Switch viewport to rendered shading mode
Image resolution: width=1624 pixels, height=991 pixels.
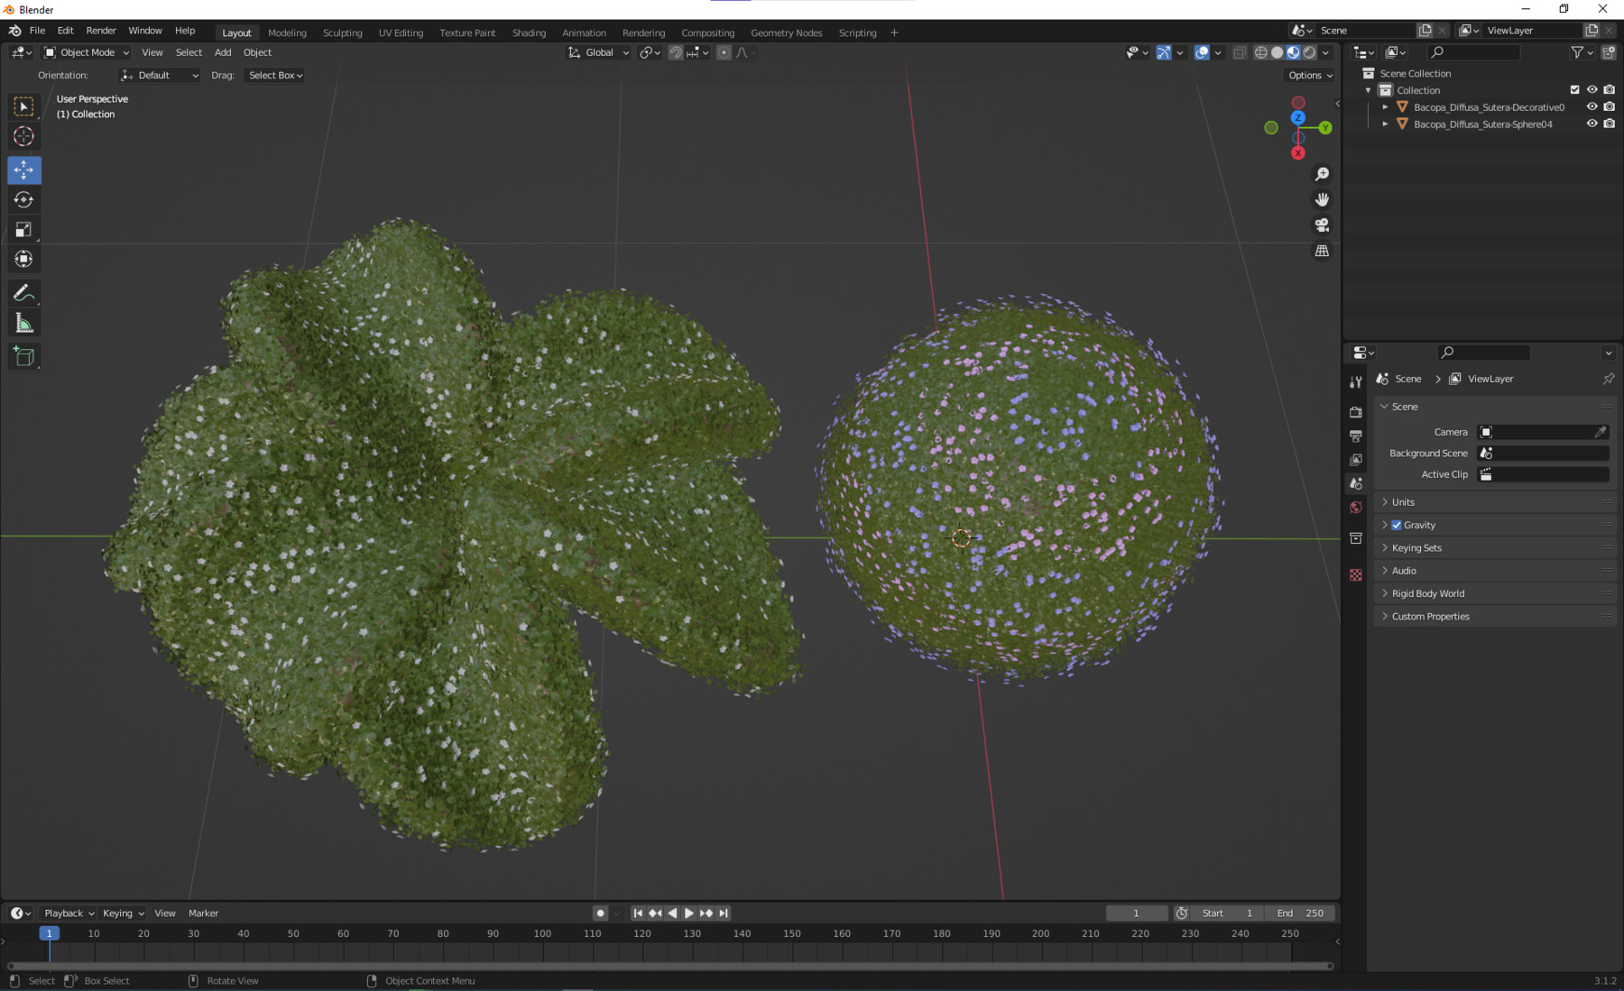tap(1309, 52)
